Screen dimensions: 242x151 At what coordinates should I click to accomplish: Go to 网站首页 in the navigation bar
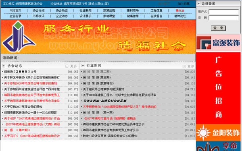(15, 10)
